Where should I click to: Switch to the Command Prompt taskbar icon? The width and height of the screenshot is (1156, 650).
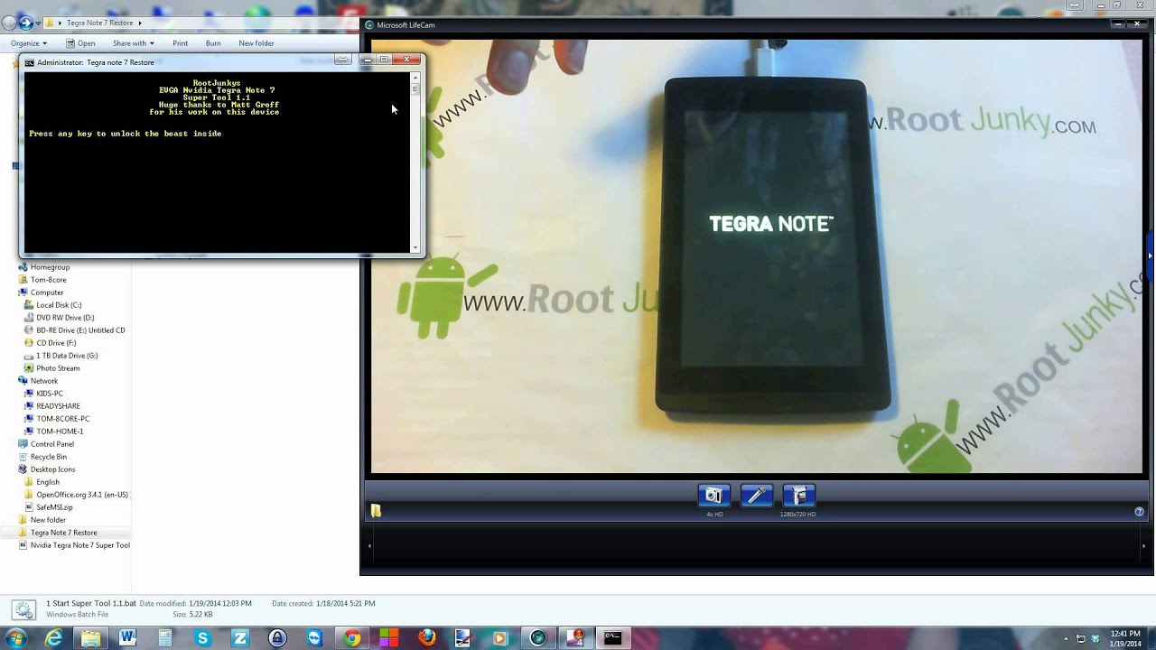click(612, 638)
